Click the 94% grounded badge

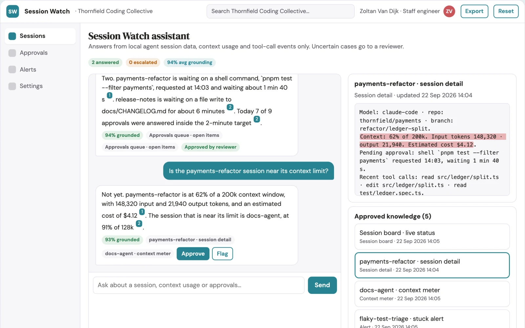(122, 135)
